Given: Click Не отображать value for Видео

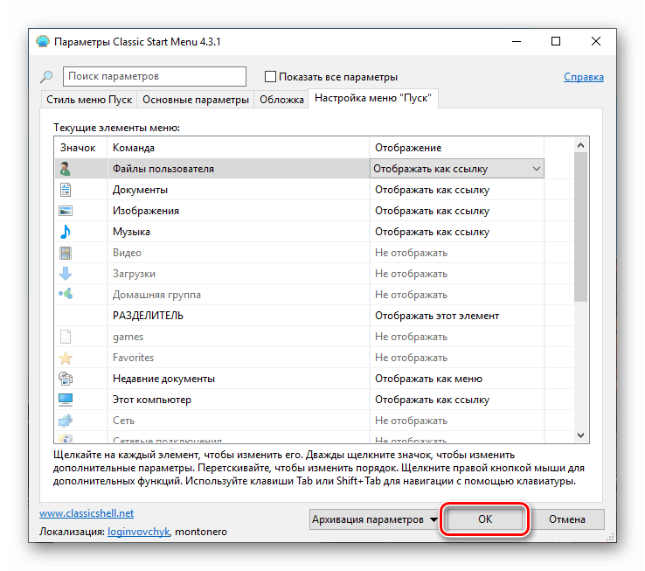Looking at the screenshot, I should coord(411,253).
